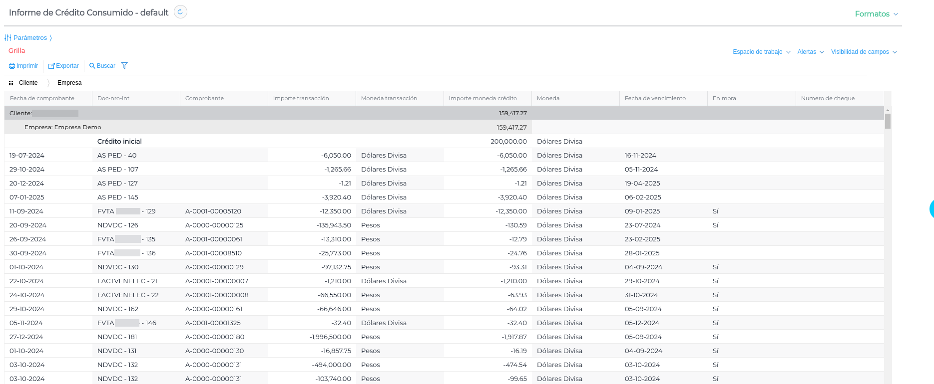Click the refresh icon beside the report title
The image size is (934, 384).
180,12
